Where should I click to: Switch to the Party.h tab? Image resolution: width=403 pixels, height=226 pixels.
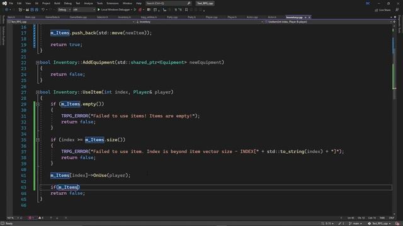click(191, 17)
